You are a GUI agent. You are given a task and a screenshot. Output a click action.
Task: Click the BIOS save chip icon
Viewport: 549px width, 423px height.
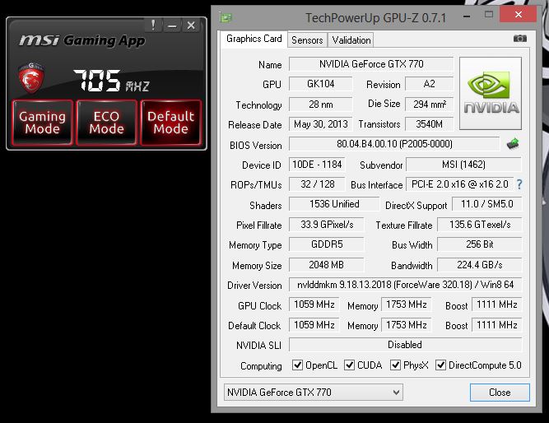click(x=513, y=145)
